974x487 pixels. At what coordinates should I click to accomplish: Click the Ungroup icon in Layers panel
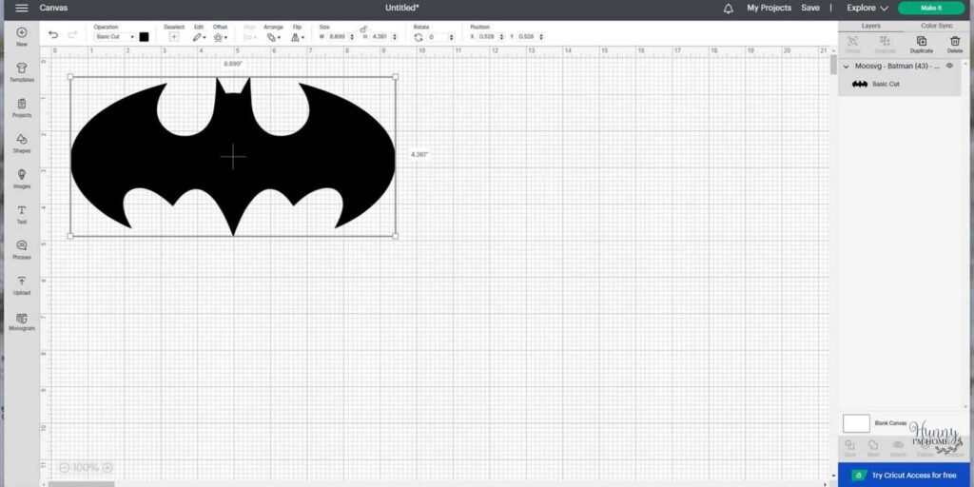tap(886, 44)
